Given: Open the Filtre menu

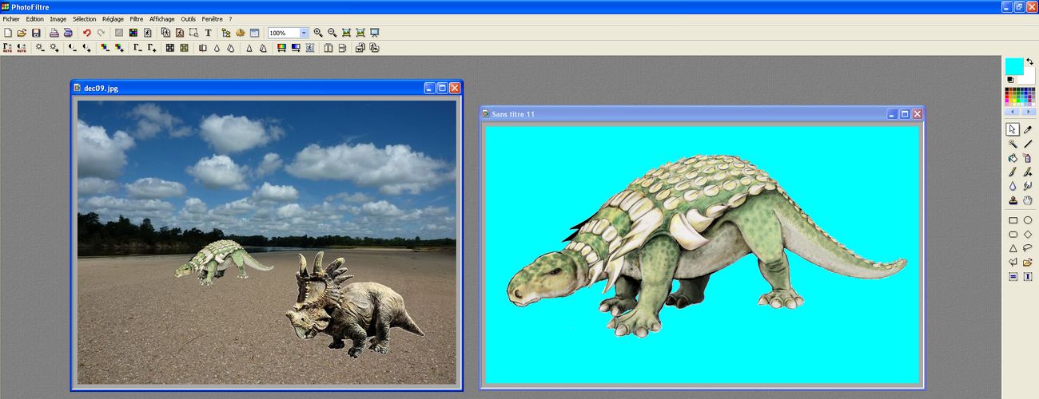Looking at the screenshot, I should (x=137, y=18).
